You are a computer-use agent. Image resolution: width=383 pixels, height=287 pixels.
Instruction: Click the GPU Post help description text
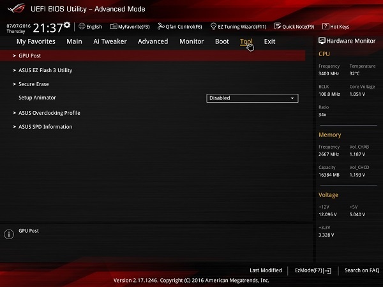[x=29, y=231]
